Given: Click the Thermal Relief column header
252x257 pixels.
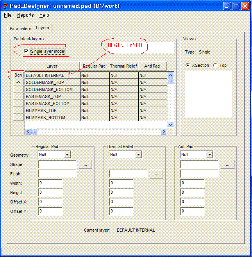Looking at the screenshot, I should [x=123, y=66].
